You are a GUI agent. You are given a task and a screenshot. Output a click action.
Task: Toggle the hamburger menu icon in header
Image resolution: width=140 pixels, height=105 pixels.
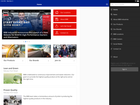pyautogui.click(x=107, y=4)
